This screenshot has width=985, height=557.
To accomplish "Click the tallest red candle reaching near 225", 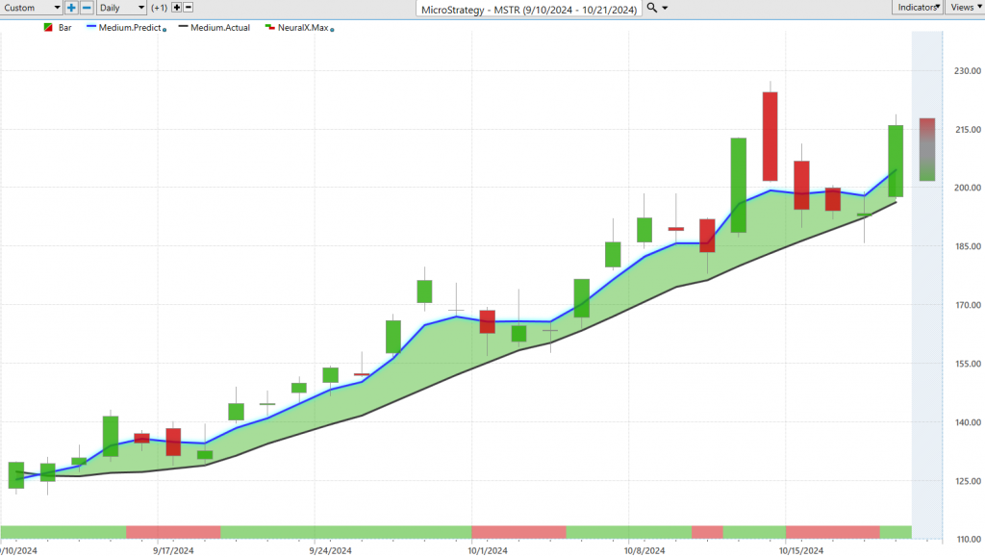I will click(x=770, y=137).
